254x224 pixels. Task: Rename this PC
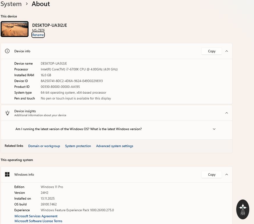click(38, 35)
